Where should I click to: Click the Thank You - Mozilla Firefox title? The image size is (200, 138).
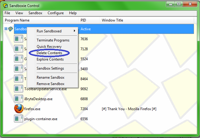(129, 109)
